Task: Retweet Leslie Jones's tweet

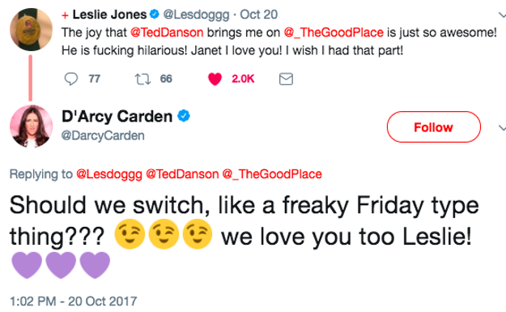Action: [142, 79]
